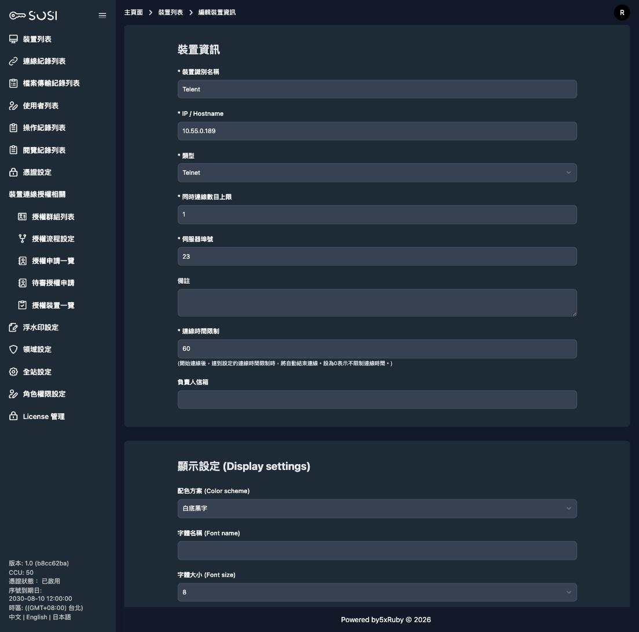639x632 pixels.
Task: Switch language to 中文
Action: (15, 617)
